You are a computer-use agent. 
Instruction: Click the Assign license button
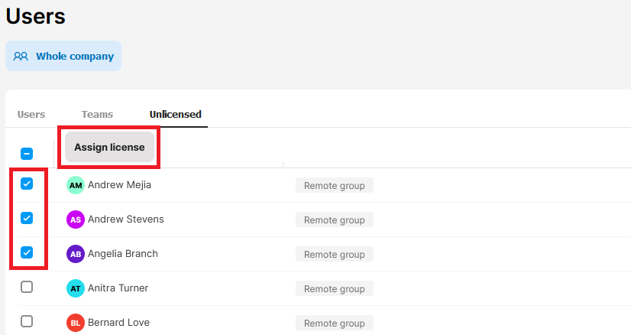(x=109, y=147)
